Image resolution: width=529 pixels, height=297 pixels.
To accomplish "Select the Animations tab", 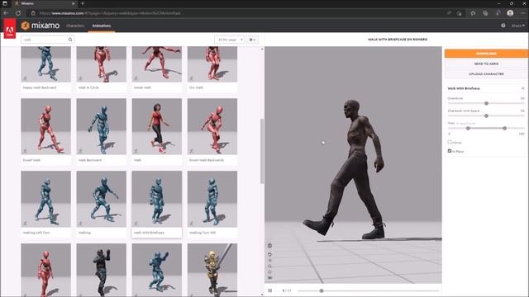I will [101, 26].
